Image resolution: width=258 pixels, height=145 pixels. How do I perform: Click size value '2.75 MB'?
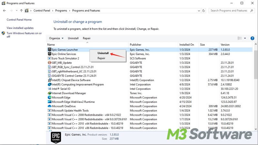coord(213,80)
